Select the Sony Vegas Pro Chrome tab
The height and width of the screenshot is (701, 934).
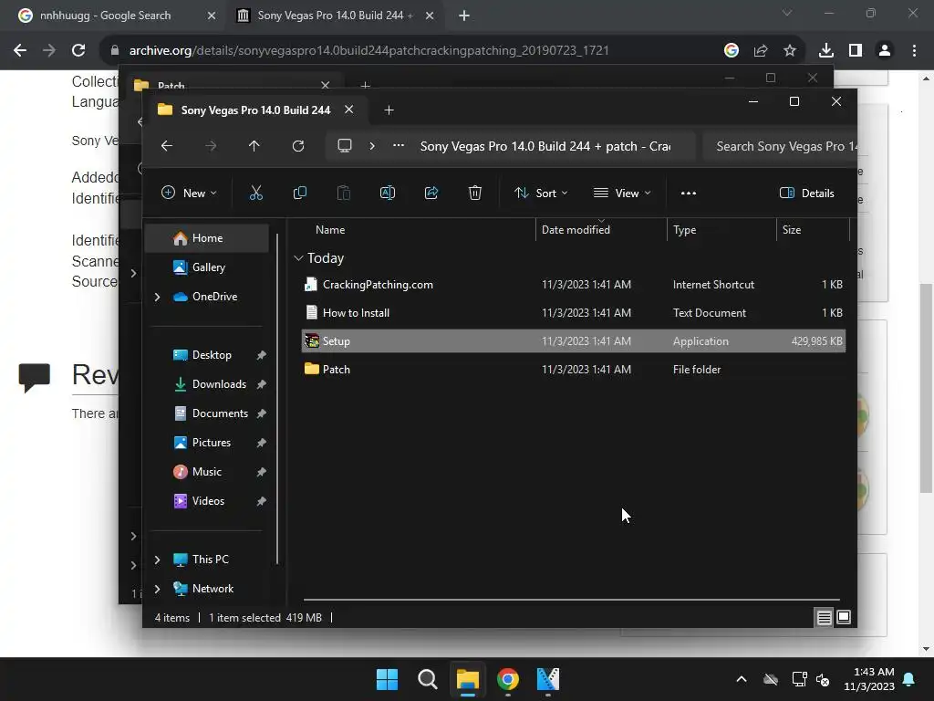(x=336, y=16)
